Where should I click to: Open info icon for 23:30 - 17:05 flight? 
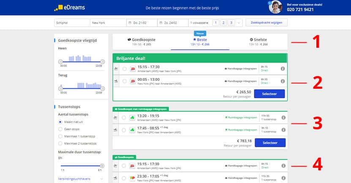pos(283,178)
